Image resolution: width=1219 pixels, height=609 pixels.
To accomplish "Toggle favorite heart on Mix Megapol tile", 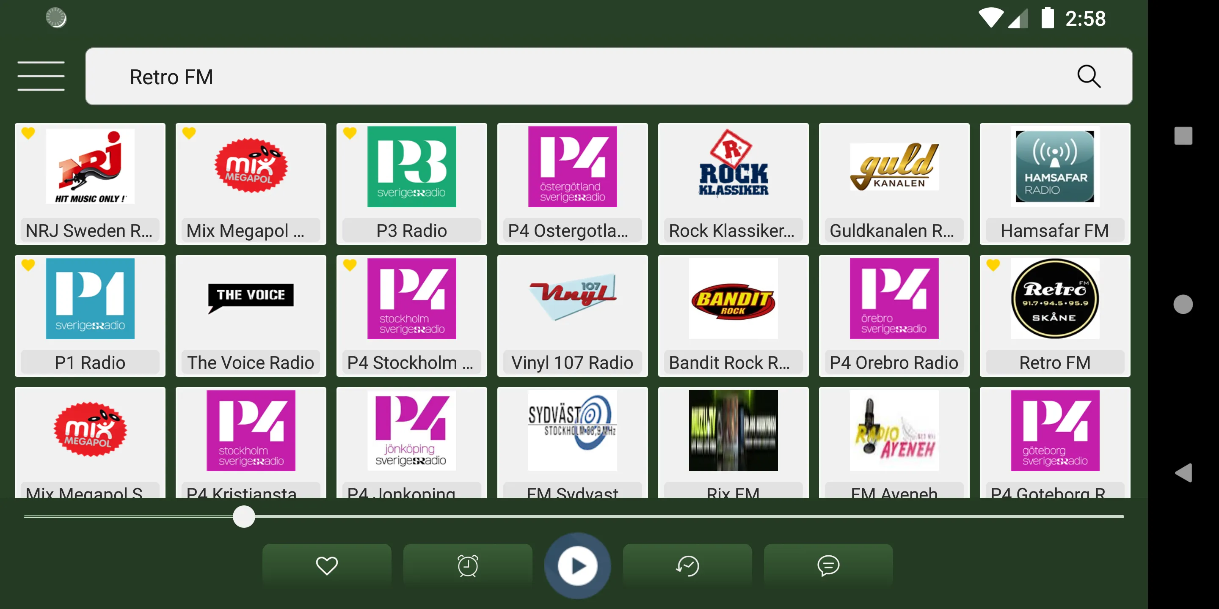I will tap(189, 133).
